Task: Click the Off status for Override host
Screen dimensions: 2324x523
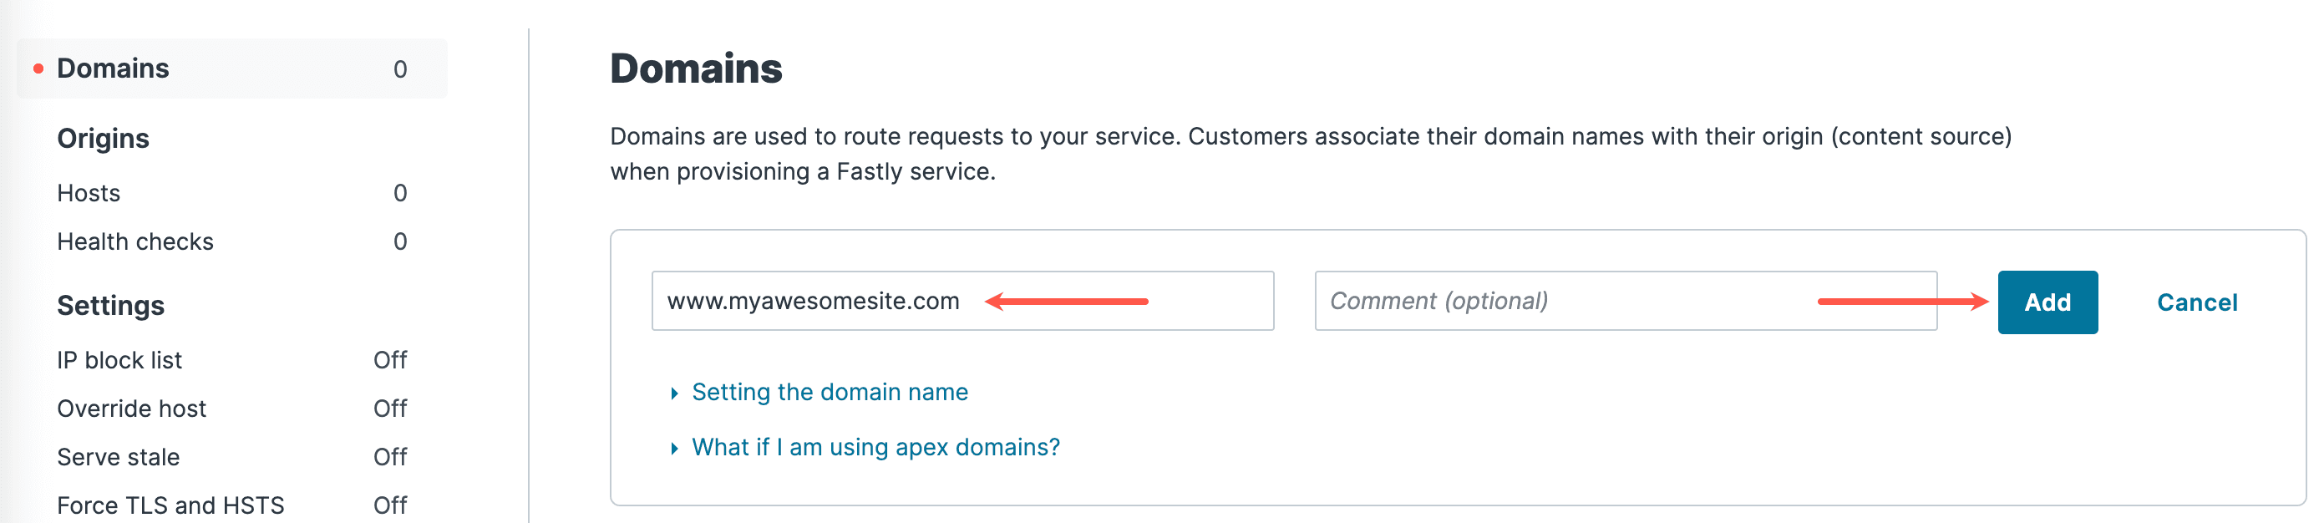Action: (x=390, y=409)
